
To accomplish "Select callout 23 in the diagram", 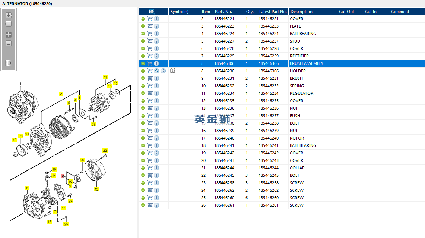I will tap(93, 125).
